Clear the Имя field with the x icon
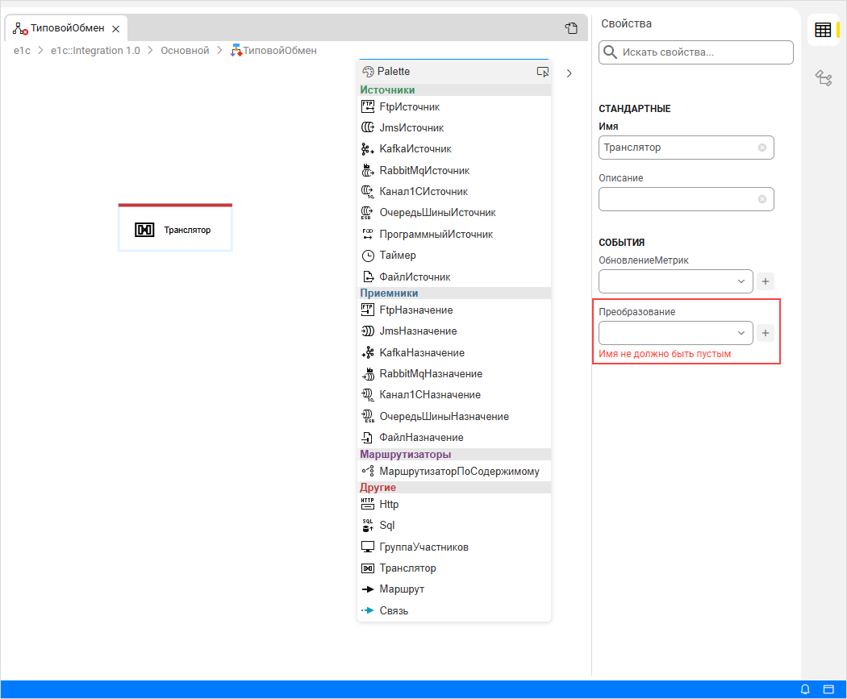Image resolution: width=847 pixels, height=699 pixels. click(x=762, y=148)
